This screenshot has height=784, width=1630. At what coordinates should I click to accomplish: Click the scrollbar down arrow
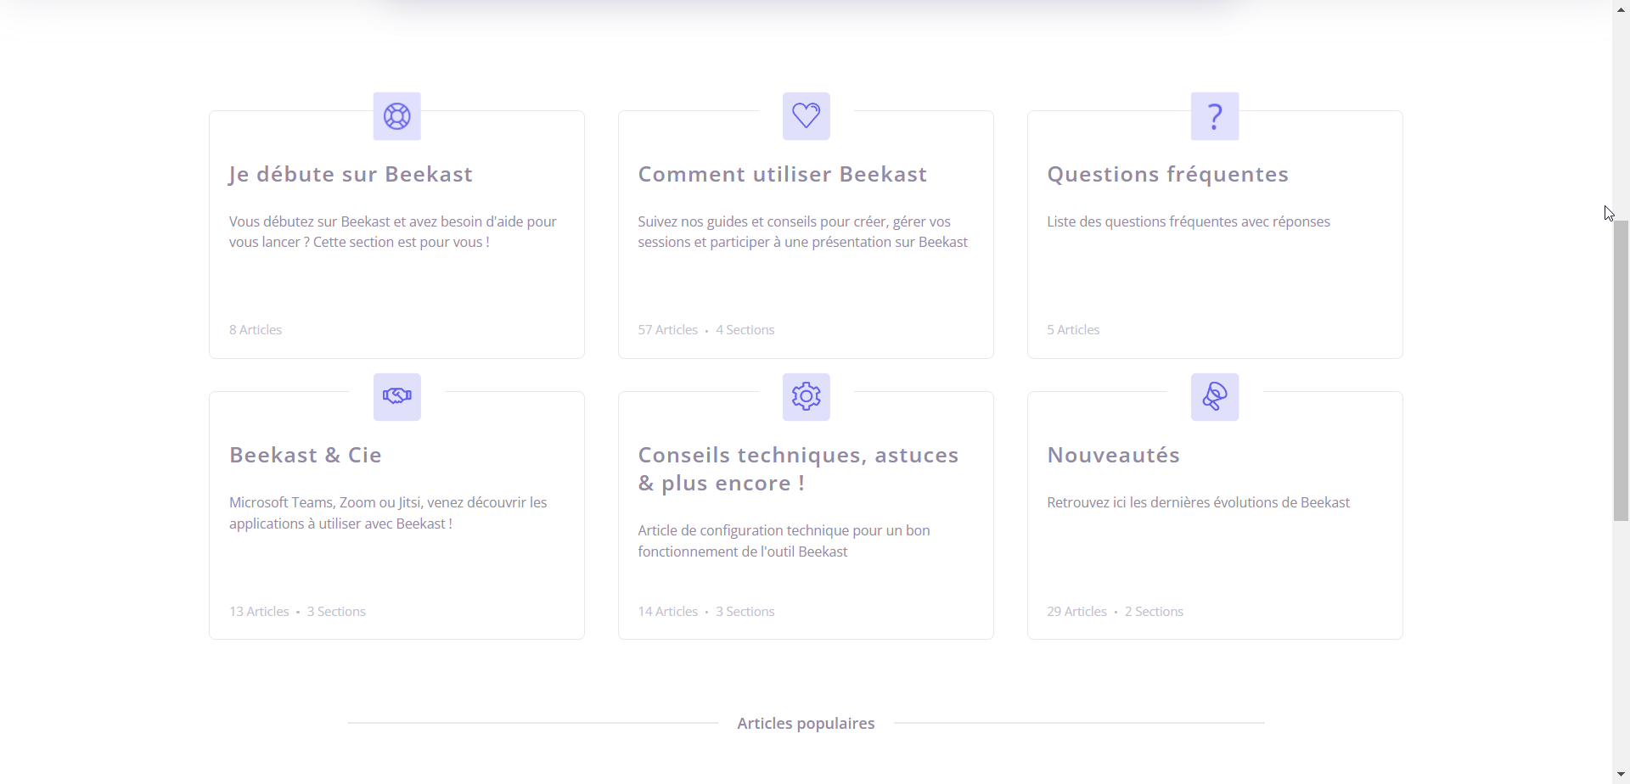1621,775
